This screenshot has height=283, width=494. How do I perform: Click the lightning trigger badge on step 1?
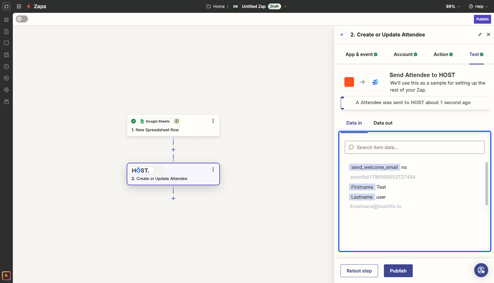coord(177,121)
